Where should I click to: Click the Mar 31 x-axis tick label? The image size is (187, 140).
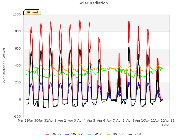point(43,120)
